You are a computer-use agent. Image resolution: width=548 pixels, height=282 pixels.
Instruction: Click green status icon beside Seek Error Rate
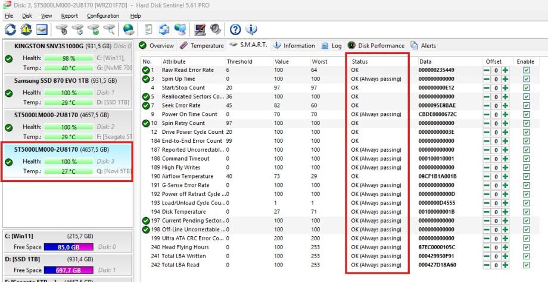146,105
